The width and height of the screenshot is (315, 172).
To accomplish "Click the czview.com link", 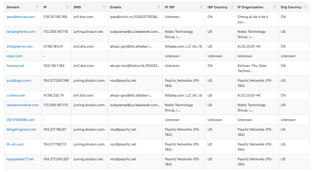I will (x=16, y=95).
